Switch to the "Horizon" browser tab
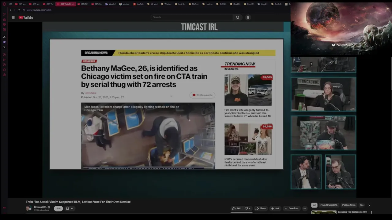Viewport: 392px width, 220px height. click(207, 4)
